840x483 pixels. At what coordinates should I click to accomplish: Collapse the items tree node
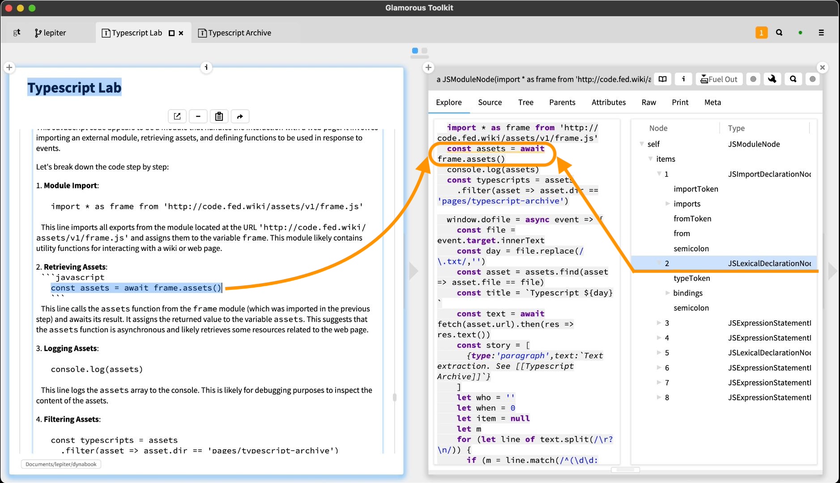click(x=651, y=159)
